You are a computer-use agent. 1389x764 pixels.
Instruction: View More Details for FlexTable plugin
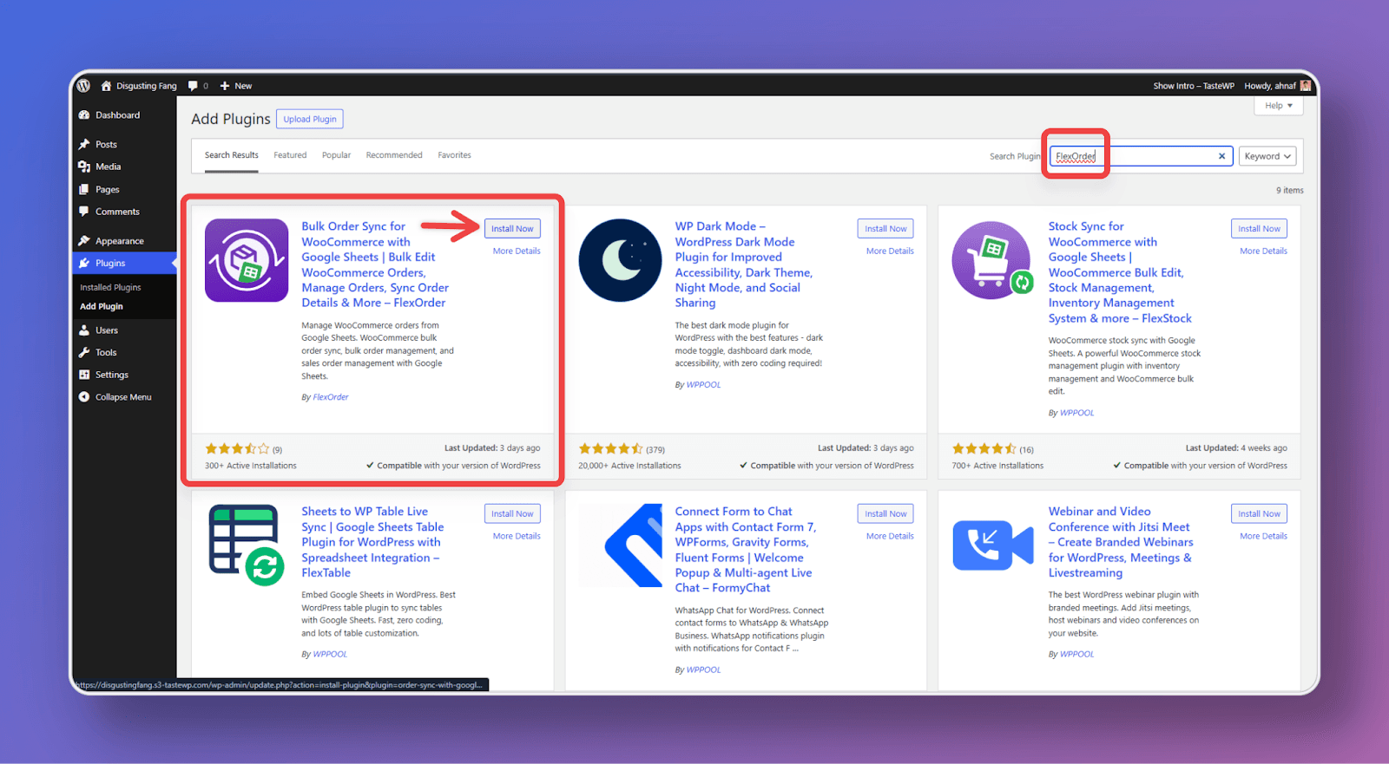click(517, 536)
